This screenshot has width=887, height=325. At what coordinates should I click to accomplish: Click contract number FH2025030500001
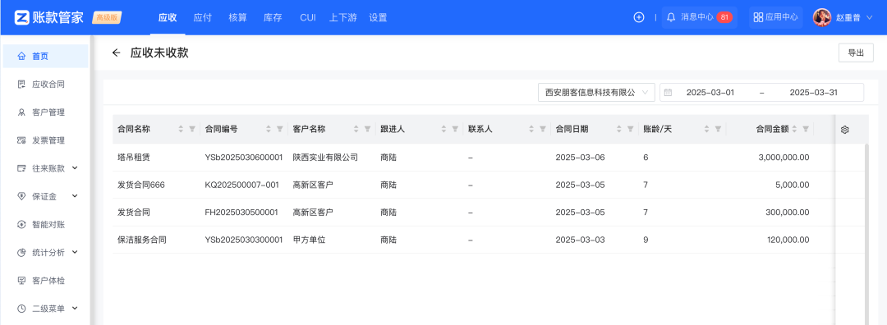point(241,213)
